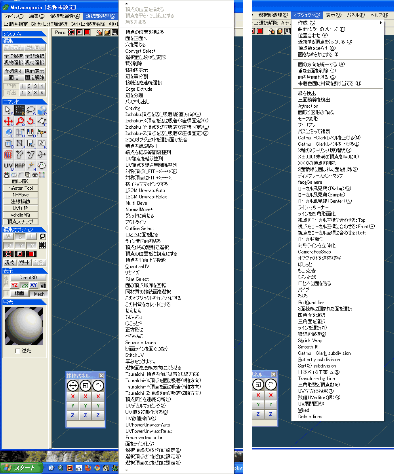Click the 全非選択 deselect all button
Image resolution: width=404 pixels, height=474 pixels.
pyautogui.click(x=35, y=56)
